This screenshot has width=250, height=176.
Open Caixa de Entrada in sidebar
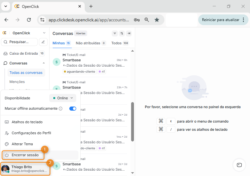[24, 53]
